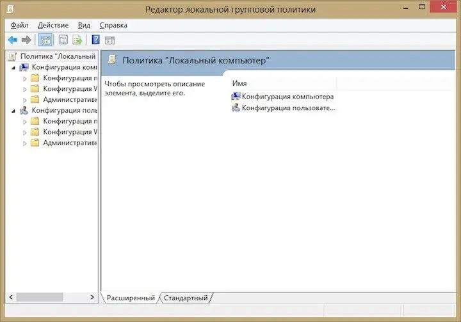Expand Административн folder under computer configuration
461x322 pixels.
pyautogui.click(x=25, y=100)
